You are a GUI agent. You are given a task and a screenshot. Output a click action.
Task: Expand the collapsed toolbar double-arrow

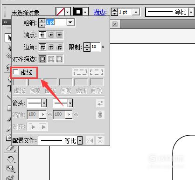5,22
